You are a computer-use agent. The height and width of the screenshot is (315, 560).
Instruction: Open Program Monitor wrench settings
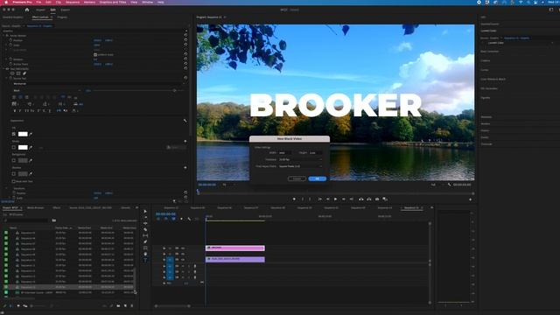click(x=449, y=185)
